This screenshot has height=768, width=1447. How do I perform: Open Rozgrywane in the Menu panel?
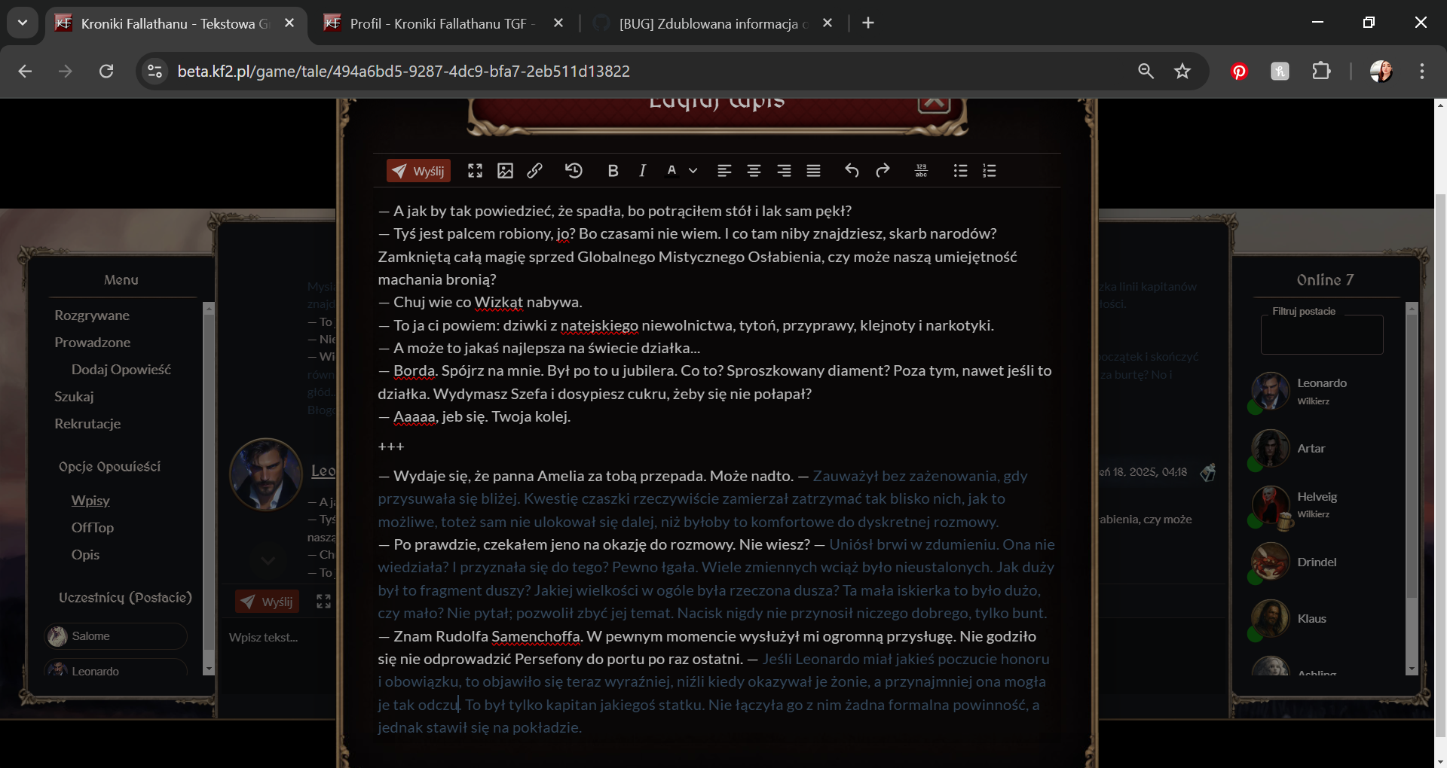(x=92, y=315)
